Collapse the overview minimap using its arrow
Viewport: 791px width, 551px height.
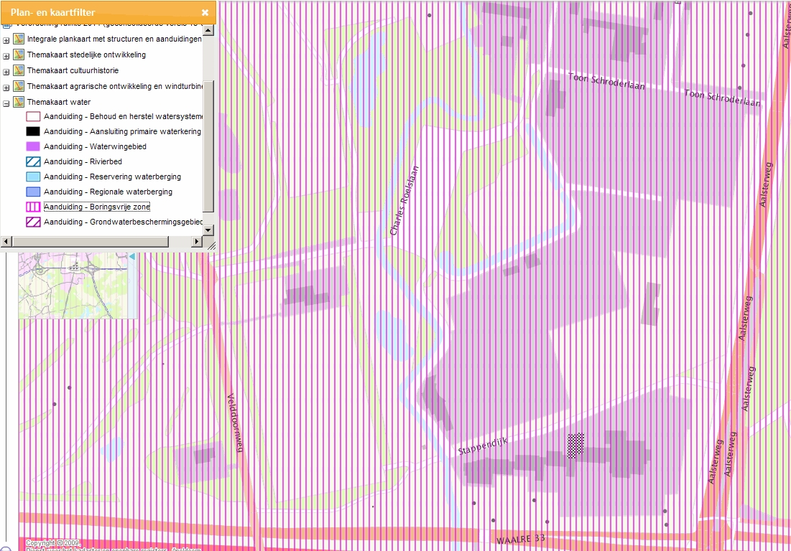[132, 257]
